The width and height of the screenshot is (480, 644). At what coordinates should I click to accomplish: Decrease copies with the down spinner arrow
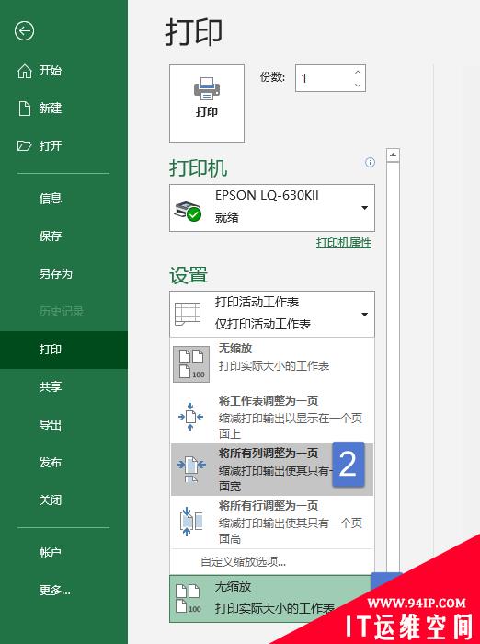[x=358, y=85]
